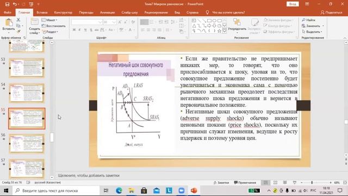Image resolution: width=348 pixels, height=196 pixels.
Task: Click the Поделиться share button
Action: tap(331, 13)
